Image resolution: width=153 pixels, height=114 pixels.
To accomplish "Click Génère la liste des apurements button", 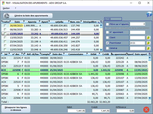I will tap(28, 16).
